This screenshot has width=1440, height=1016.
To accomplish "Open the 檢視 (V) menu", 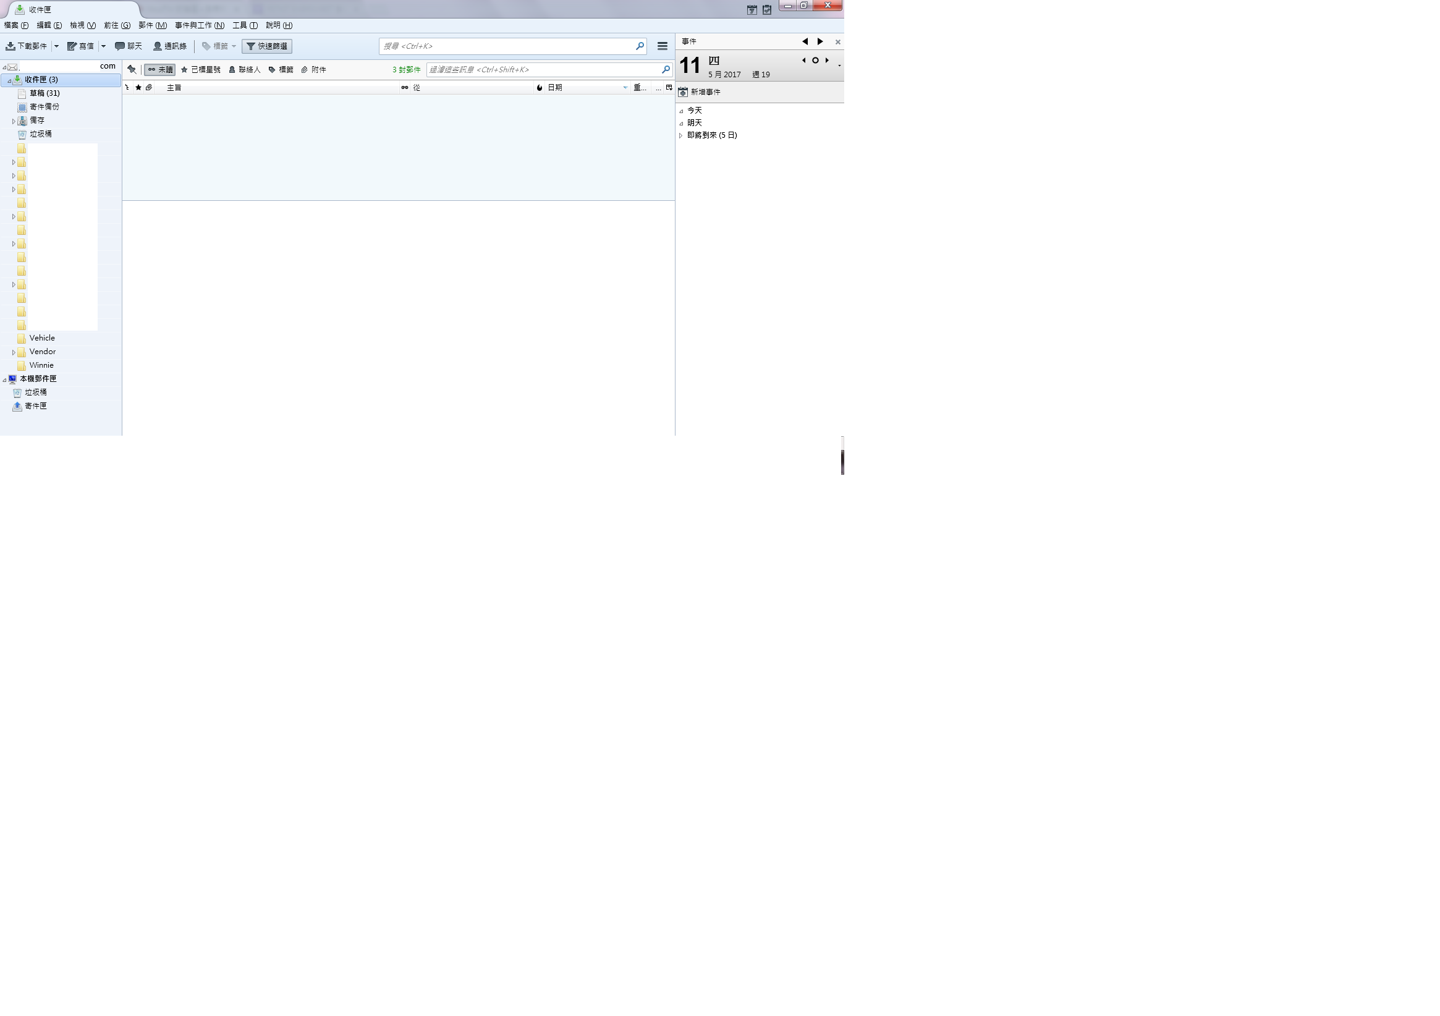I will pos(83,25).
